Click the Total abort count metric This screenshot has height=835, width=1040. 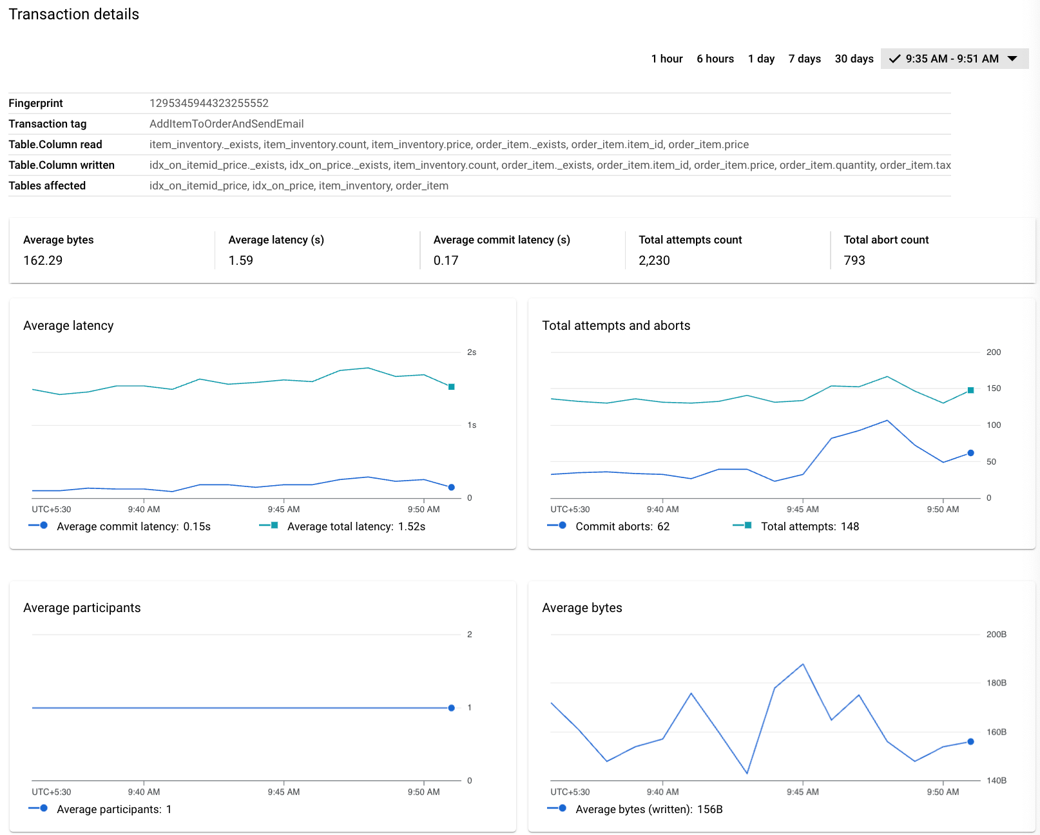(x=886, y=251)
